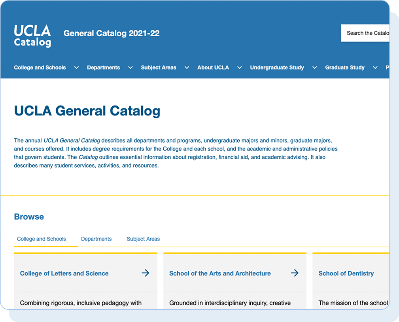Image resolution: width=399 pixels, height=322 pixels.
Task: Expand the Subject Areas menu chevron
Action: click(x=187, y=68)
